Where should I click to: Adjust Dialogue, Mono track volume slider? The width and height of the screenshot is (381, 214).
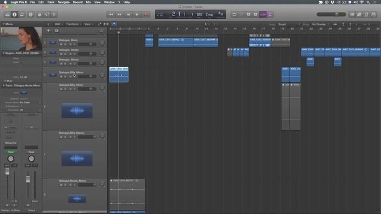87,44
